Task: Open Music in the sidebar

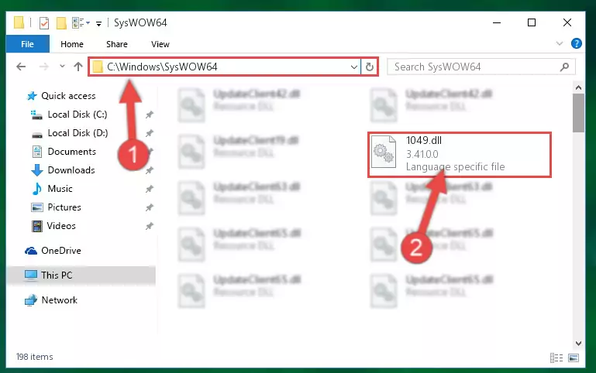Action: pos(60,189)
